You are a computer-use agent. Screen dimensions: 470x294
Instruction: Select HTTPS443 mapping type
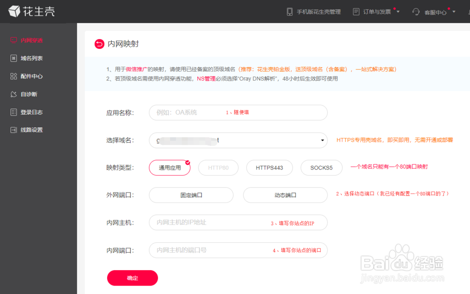pos(269,168)
